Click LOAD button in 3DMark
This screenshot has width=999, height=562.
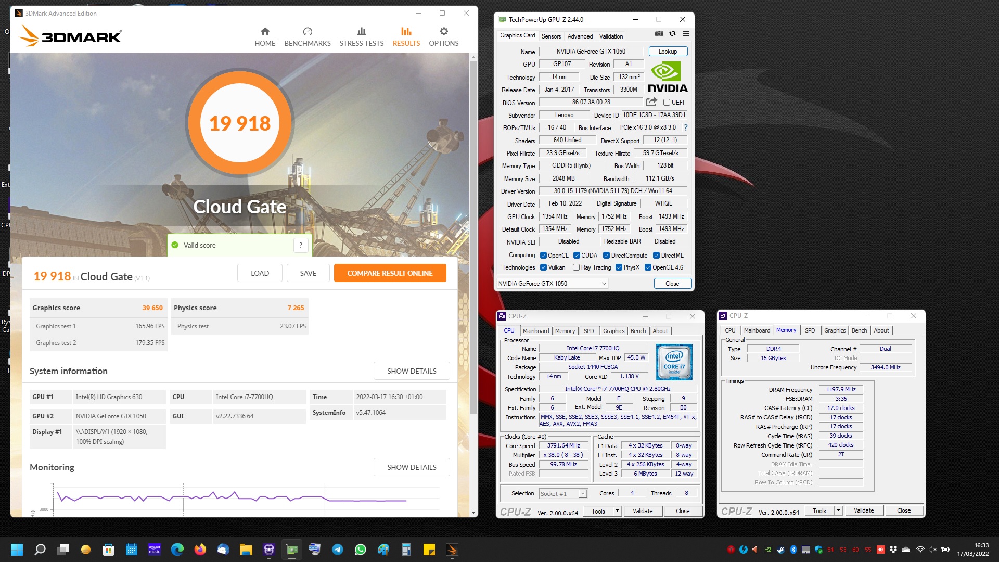(x=260, y=273)
